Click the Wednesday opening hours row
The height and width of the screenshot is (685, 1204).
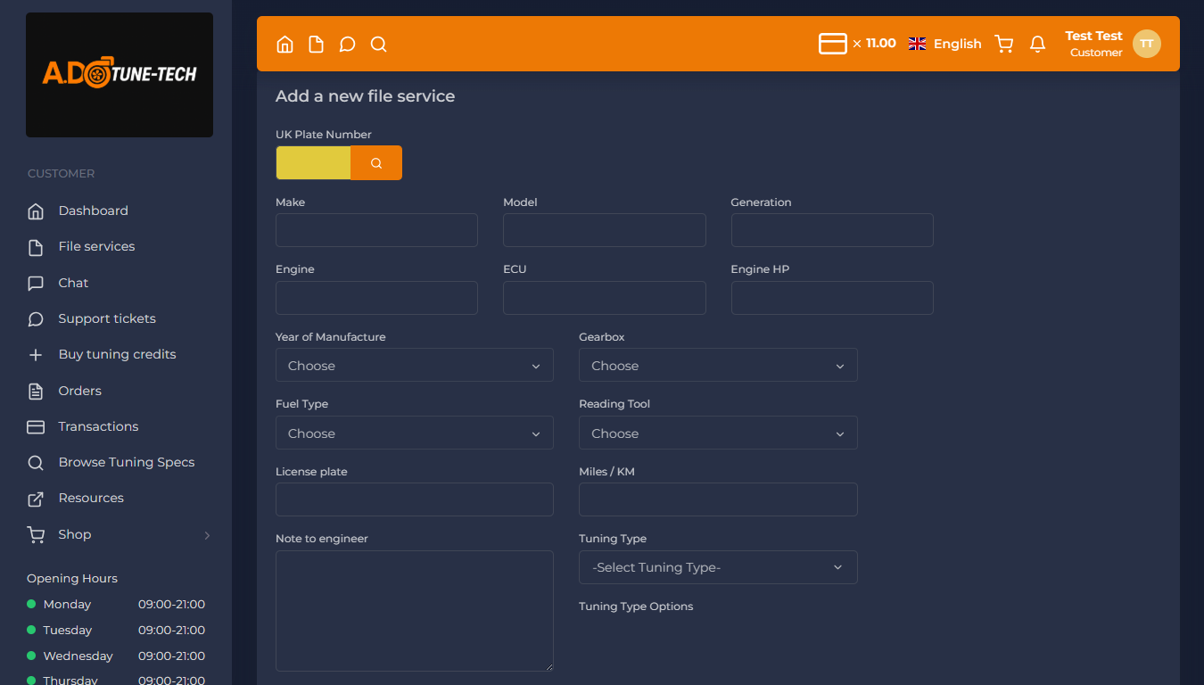point(116,656)
